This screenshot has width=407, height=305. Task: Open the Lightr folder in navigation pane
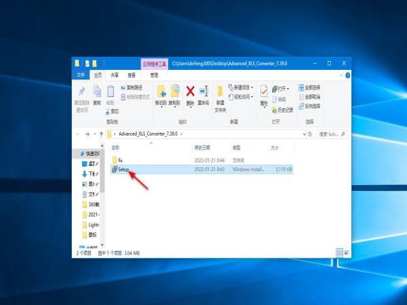point(91,224)
